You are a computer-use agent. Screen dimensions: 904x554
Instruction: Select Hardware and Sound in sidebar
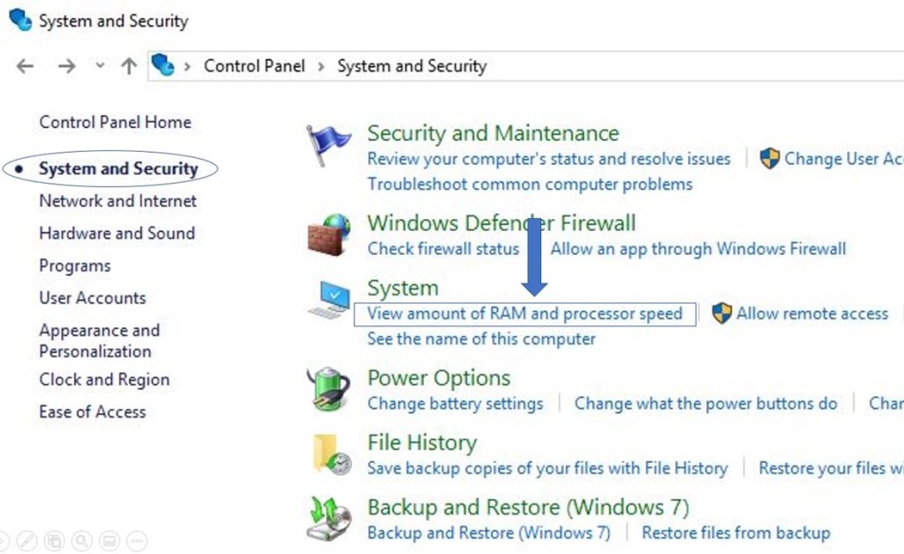point(117,234)
